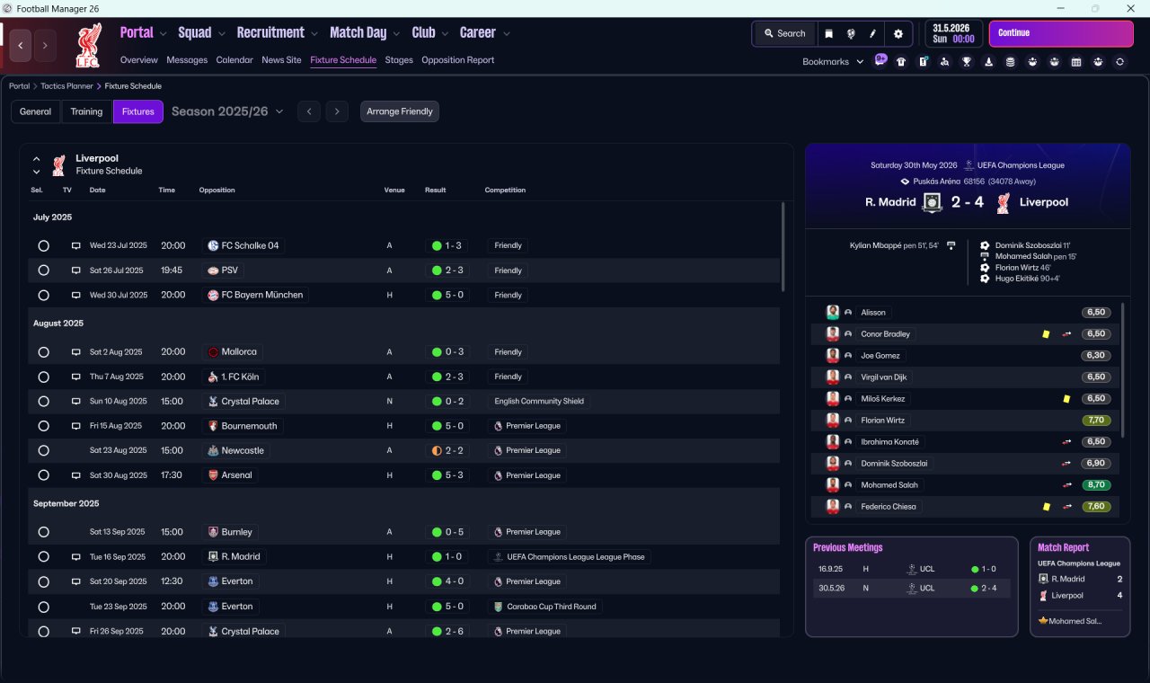Image resolution: width=1150 pixels, height=683 pixels.
Task: Open the Portal main menu
Action: pyautogui.click(x=137, y=32)
